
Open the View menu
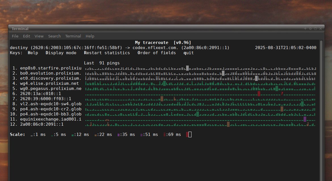point(39,36)
